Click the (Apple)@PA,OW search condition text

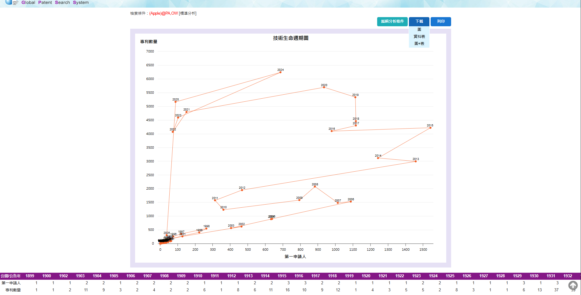click(164, 13)
